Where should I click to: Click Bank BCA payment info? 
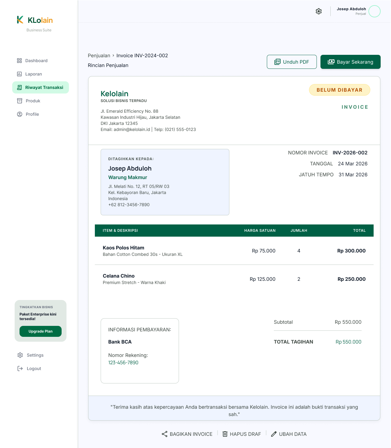[x=120, y=342]
